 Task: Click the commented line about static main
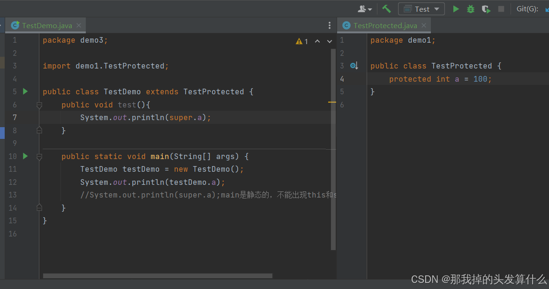[x=208, y=195]
